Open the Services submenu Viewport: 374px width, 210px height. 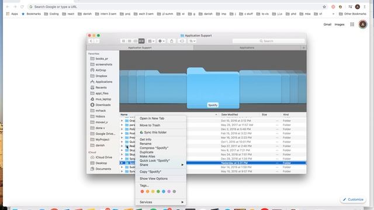pyautogui.click(x=161, y=202)
